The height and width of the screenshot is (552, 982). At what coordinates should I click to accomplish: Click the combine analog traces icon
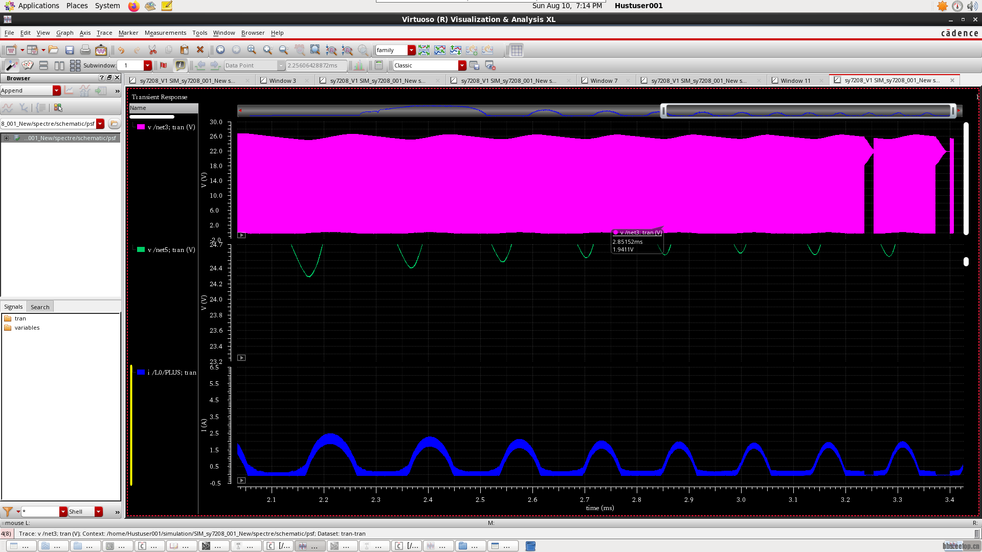pyautogui.click(x=440, y=50)
